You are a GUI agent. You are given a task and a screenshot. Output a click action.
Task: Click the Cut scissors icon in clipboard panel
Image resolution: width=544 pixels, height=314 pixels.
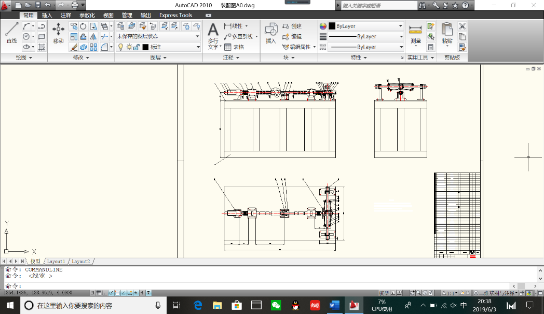coord(462,26)
